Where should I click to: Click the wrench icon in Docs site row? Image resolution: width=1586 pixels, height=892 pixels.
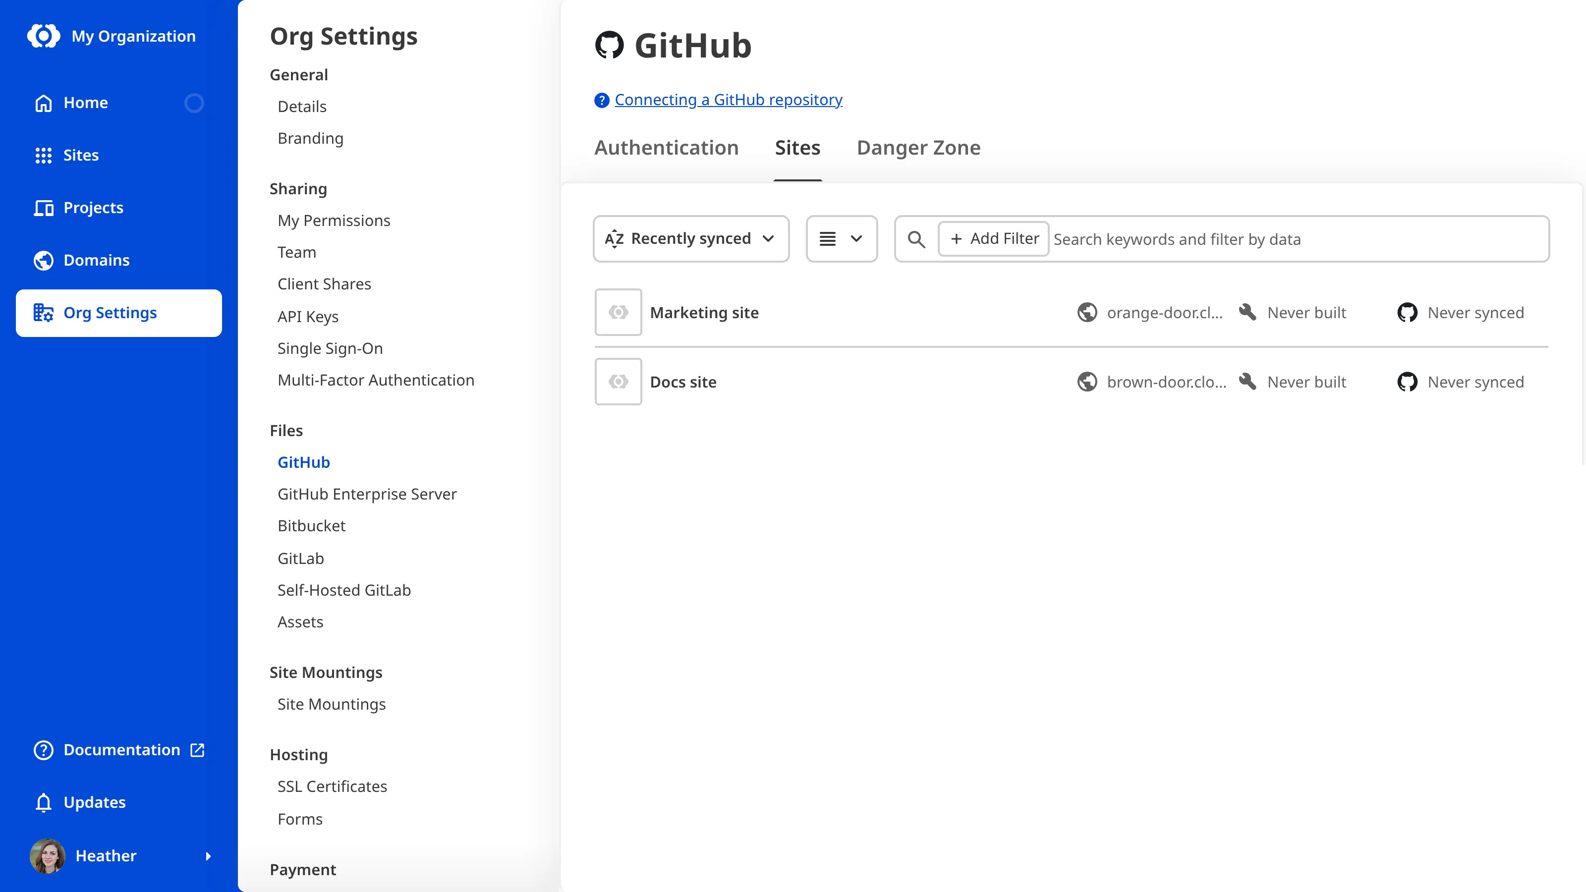(x=1247, y=382)
